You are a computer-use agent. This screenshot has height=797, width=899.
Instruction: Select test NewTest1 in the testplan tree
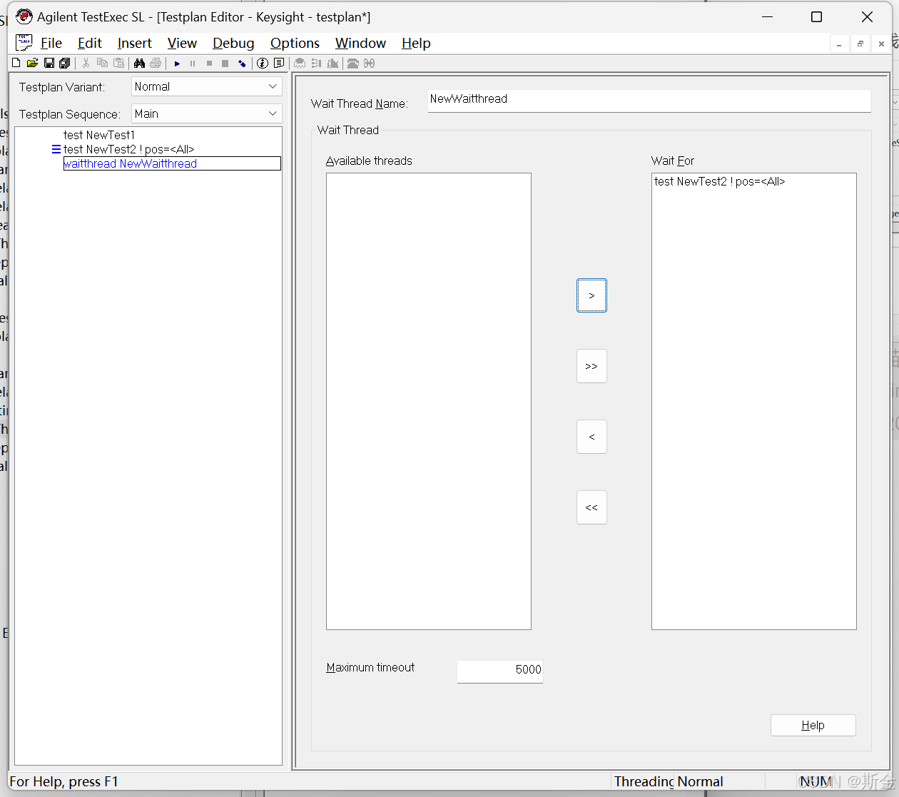[x=99, y=135]
